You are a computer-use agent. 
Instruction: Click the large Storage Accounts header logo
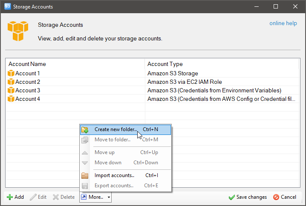tap(18, 31)
